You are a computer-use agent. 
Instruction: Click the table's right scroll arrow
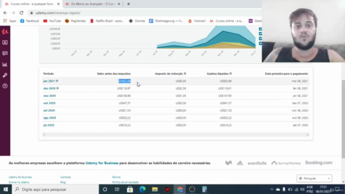307,135
